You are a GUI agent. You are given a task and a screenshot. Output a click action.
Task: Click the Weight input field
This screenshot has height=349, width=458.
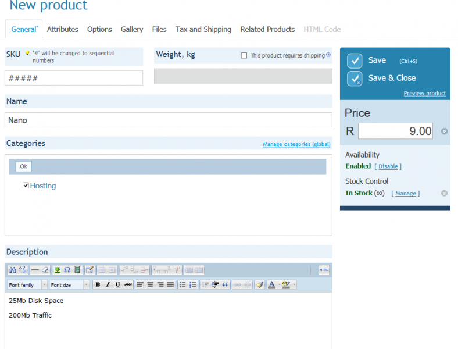point(243,76)
